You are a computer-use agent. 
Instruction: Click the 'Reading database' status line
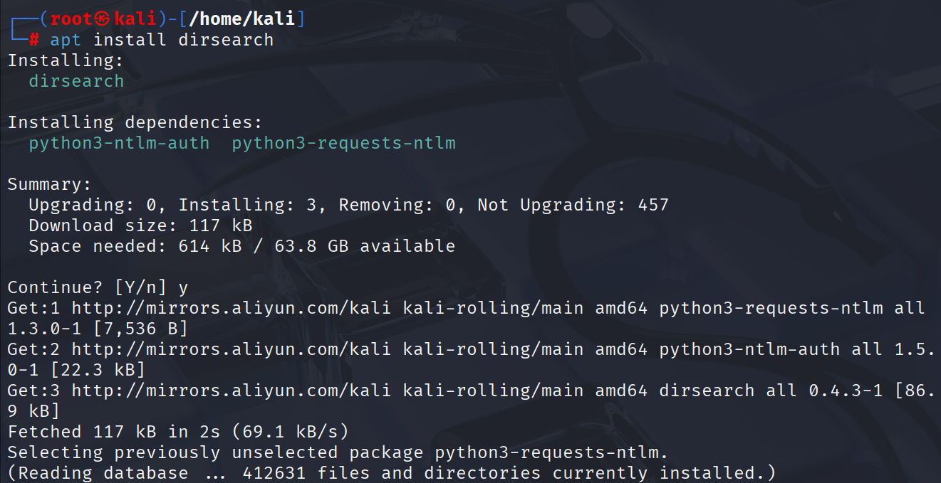pos(392,473)
